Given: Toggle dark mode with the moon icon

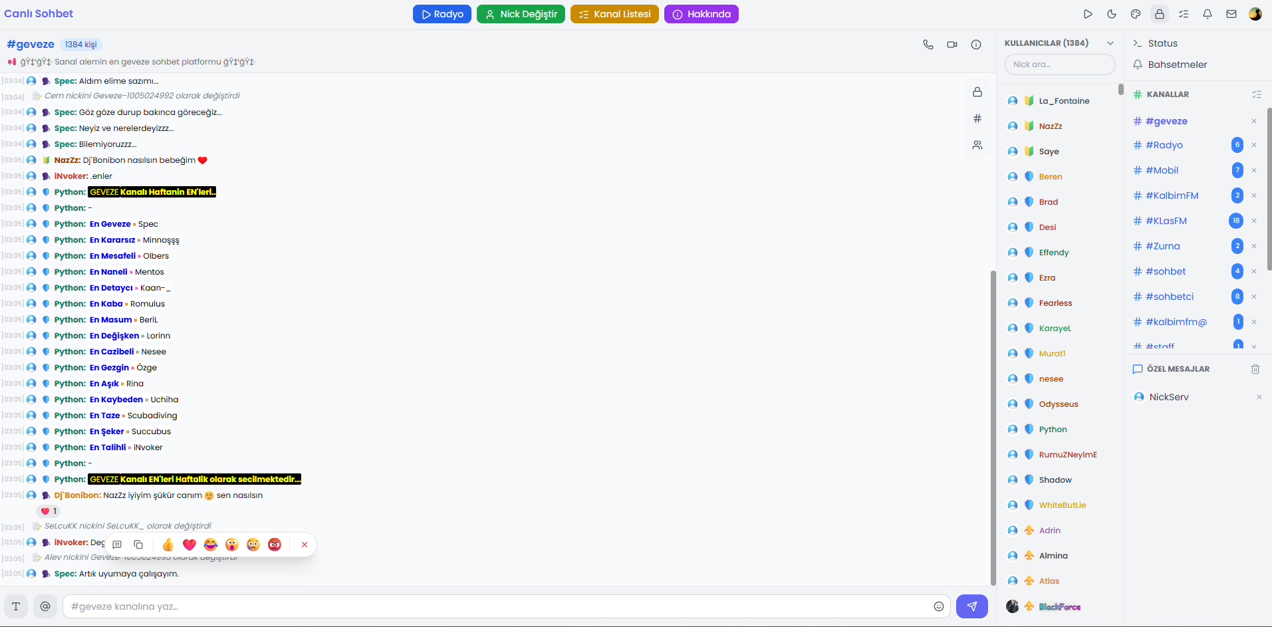Looking at the screenshot, I should click(1112, 13).
